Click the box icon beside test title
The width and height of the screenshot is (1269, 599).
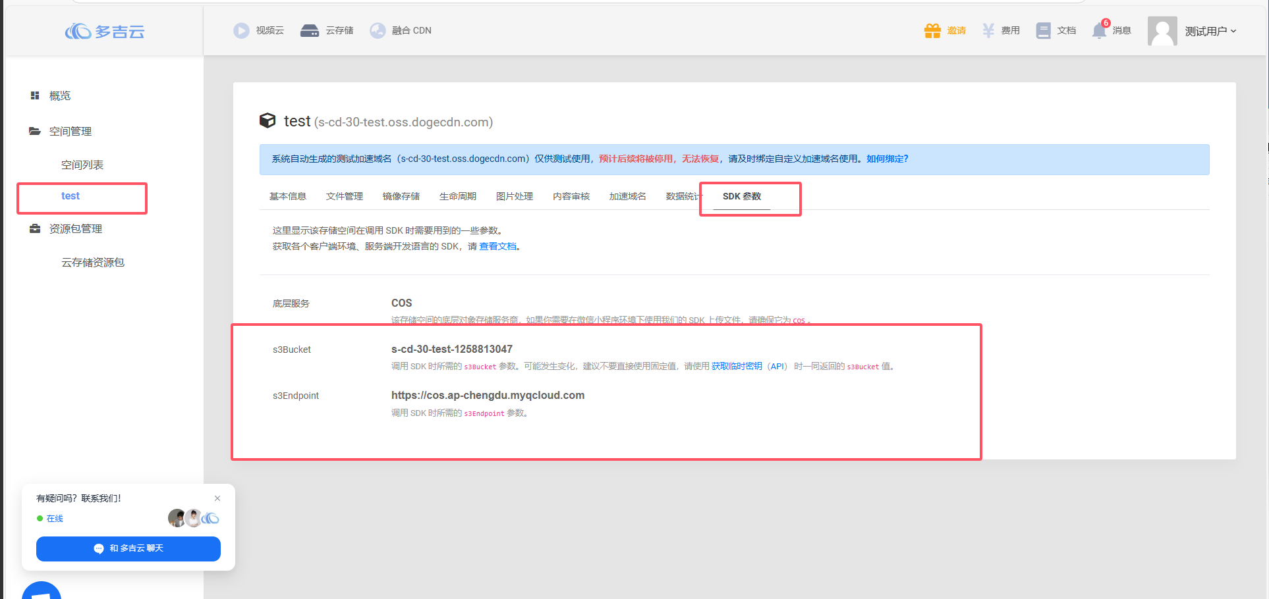click(x=268, y=120)
